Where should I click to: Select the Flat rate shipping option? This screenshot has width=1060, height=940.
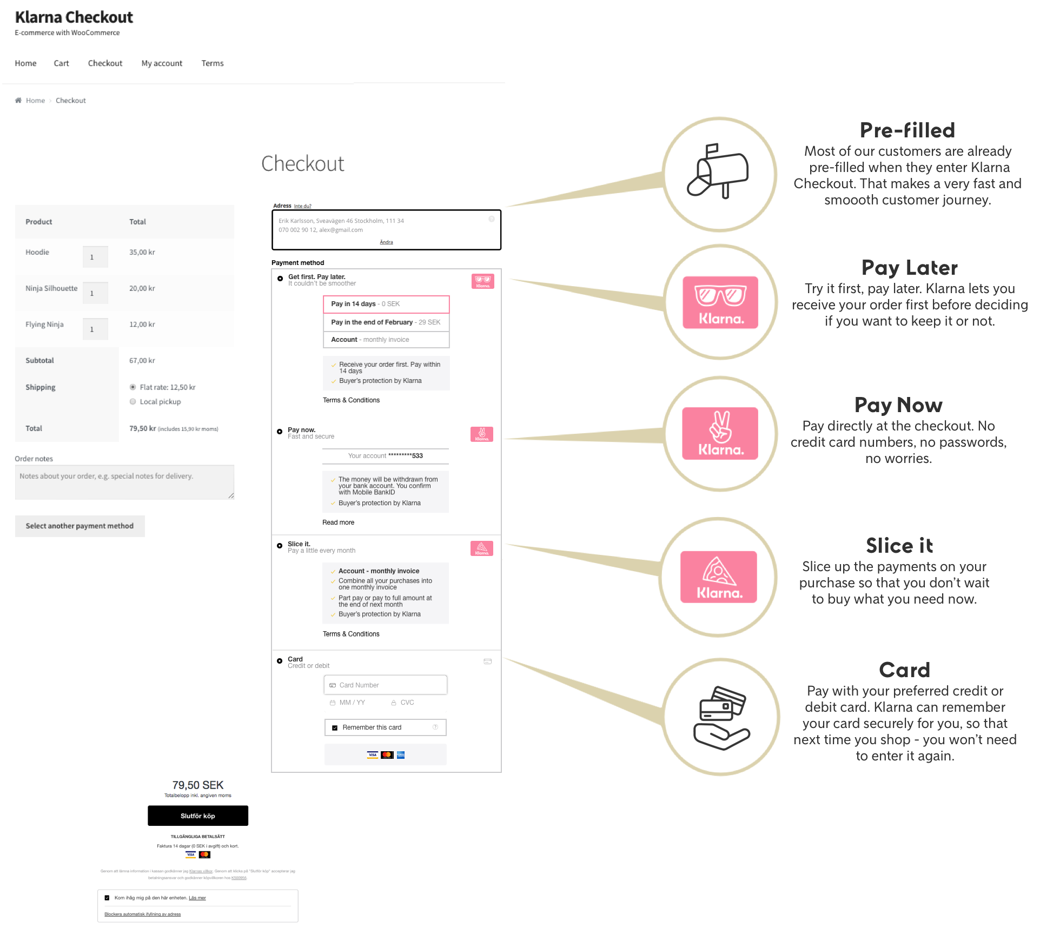tap(129, 387)
